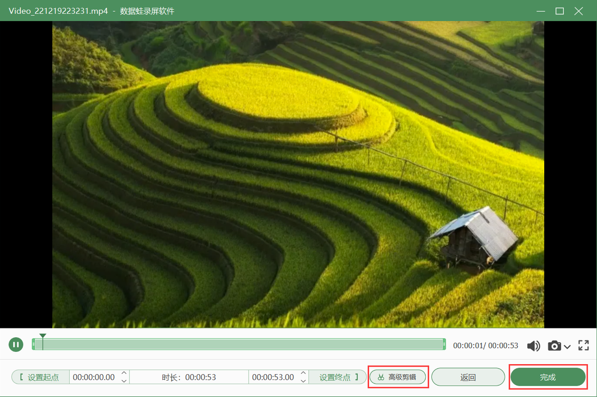Image resolution: width=597 pixels, height=397 pixels.
Task: Maximize the recorder window
Action: [560, 11]
